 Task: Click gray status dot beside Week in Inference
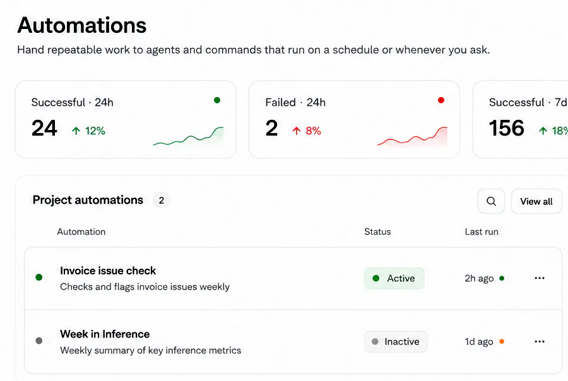[x=39, y=341]
